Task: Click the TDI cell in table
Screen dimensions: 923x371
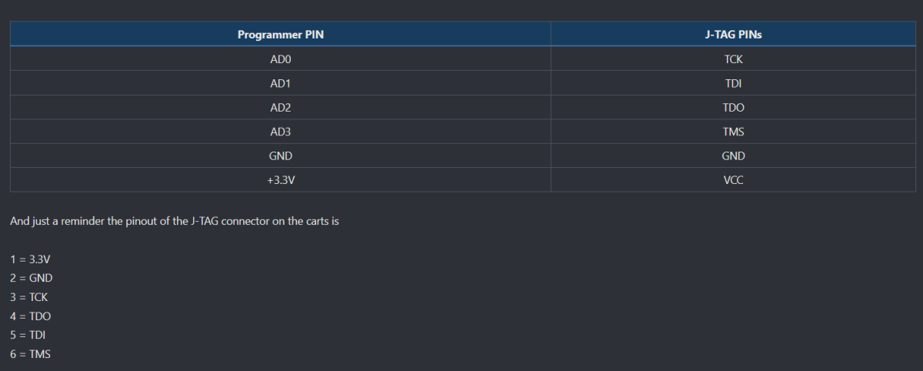Action: click(733, 83)
